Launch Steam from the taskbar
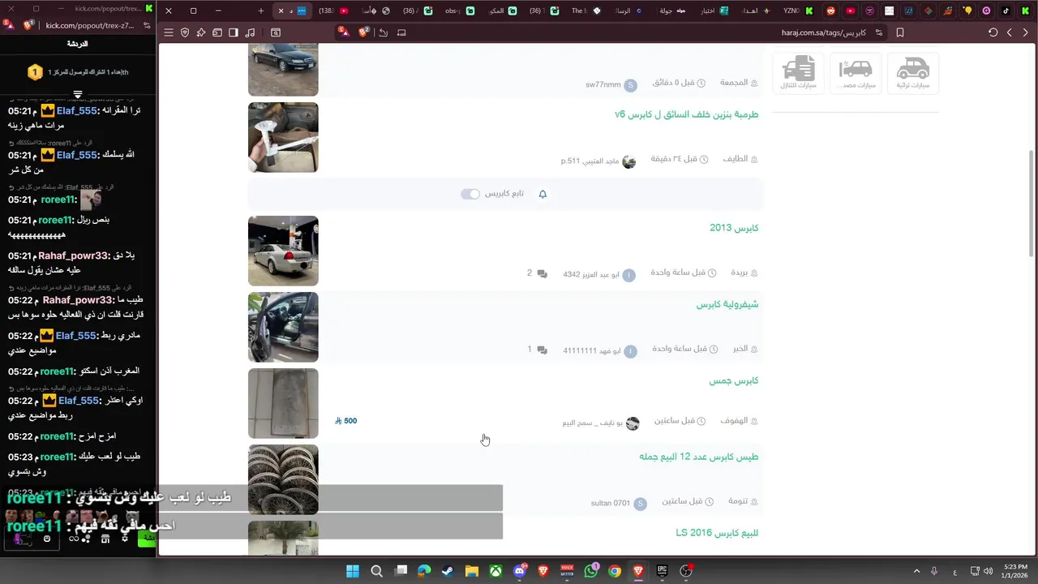Image resolution: width=1038 pixels, height=584 pixels. coord(448,571)
